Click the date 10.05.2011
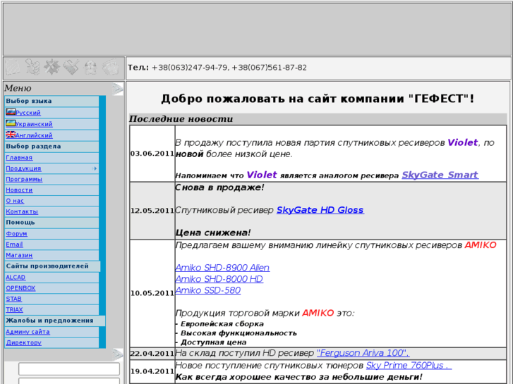Screen dimensions: 513x384 pos(152,294)
